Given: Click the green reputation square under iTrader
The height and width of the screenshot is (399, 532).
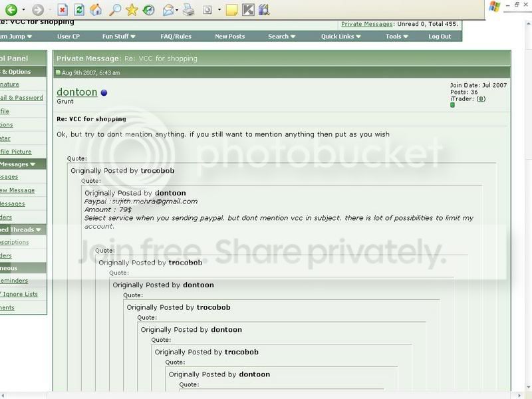Looking at the screenshot, I should point(452,105).
